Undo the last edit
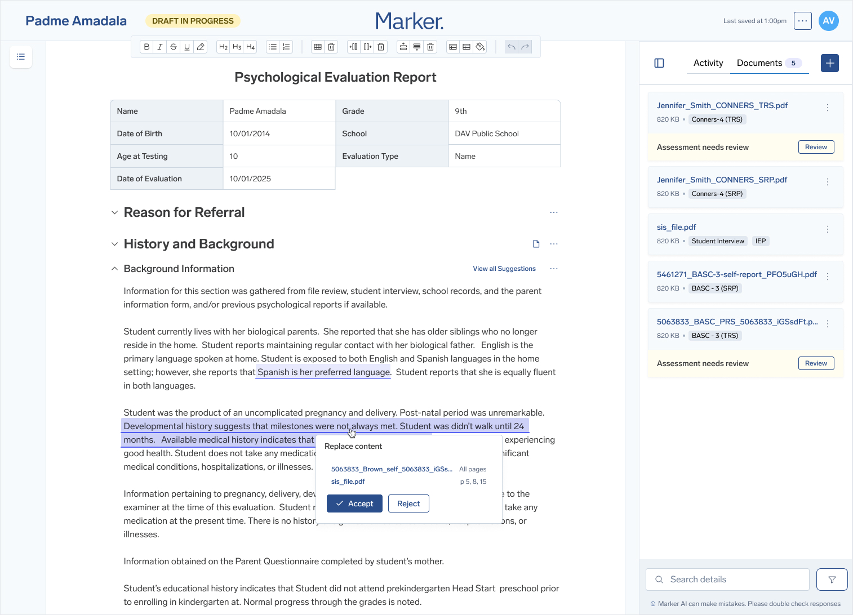The image size is (853, 615). (512, 47)
